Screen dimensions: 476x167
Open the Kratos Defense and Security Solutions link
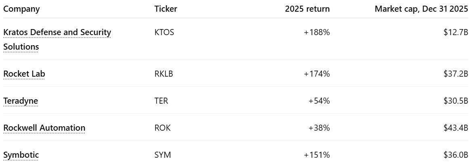click(x=57, y=32)
